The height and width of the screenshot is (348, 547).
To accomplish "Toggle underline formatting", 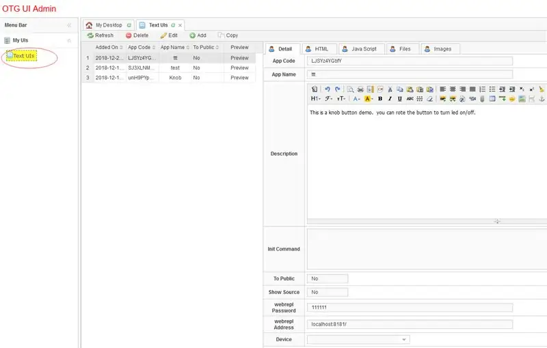I will click(x=400, y=99).
